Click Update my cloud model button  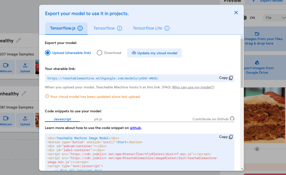pyautogui.click(x=154, y=53)
